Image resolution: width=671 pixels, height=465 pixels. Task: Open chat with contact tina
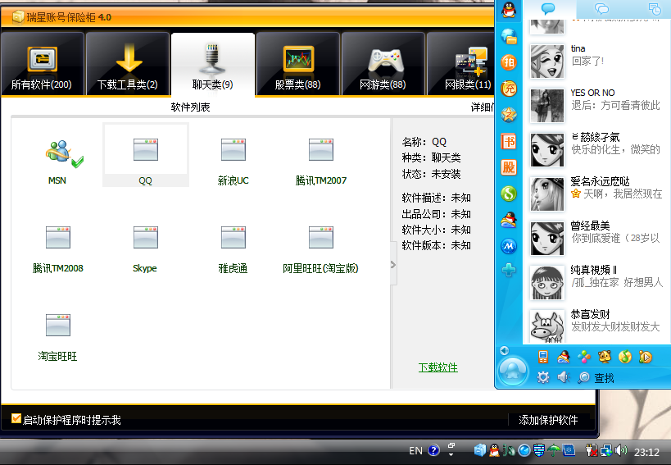(597, 62)
